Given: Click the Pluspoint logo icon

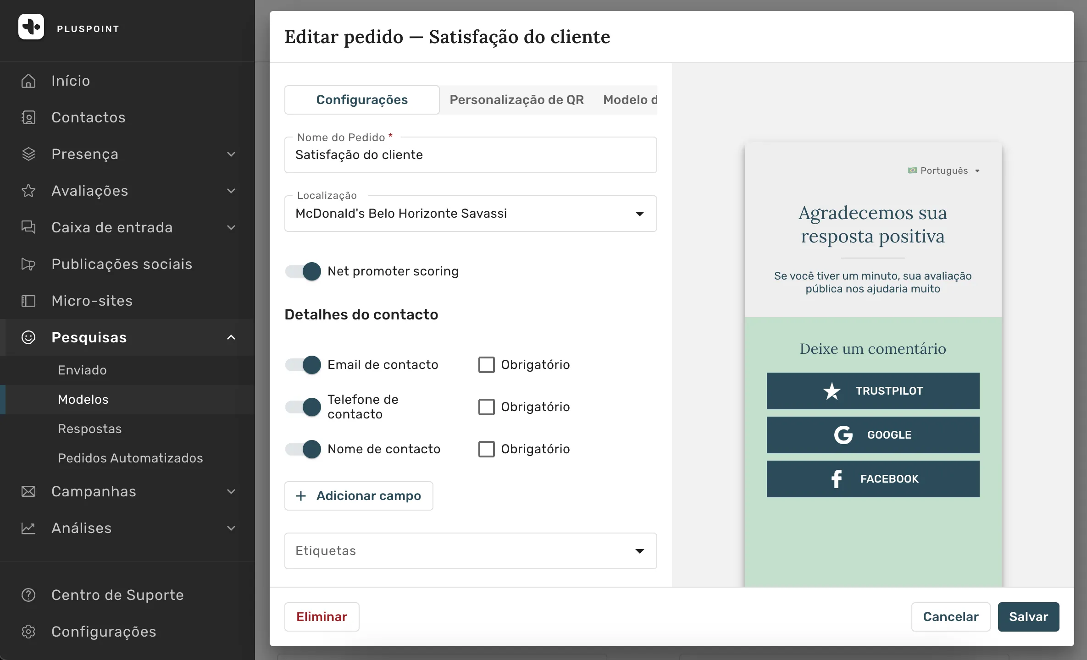Looking at the screenshot, I should click(31, 27).
